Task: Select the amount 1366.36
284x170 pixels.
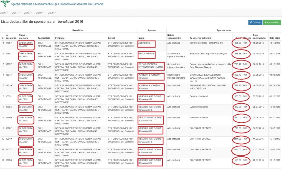Action: (237, 54)
